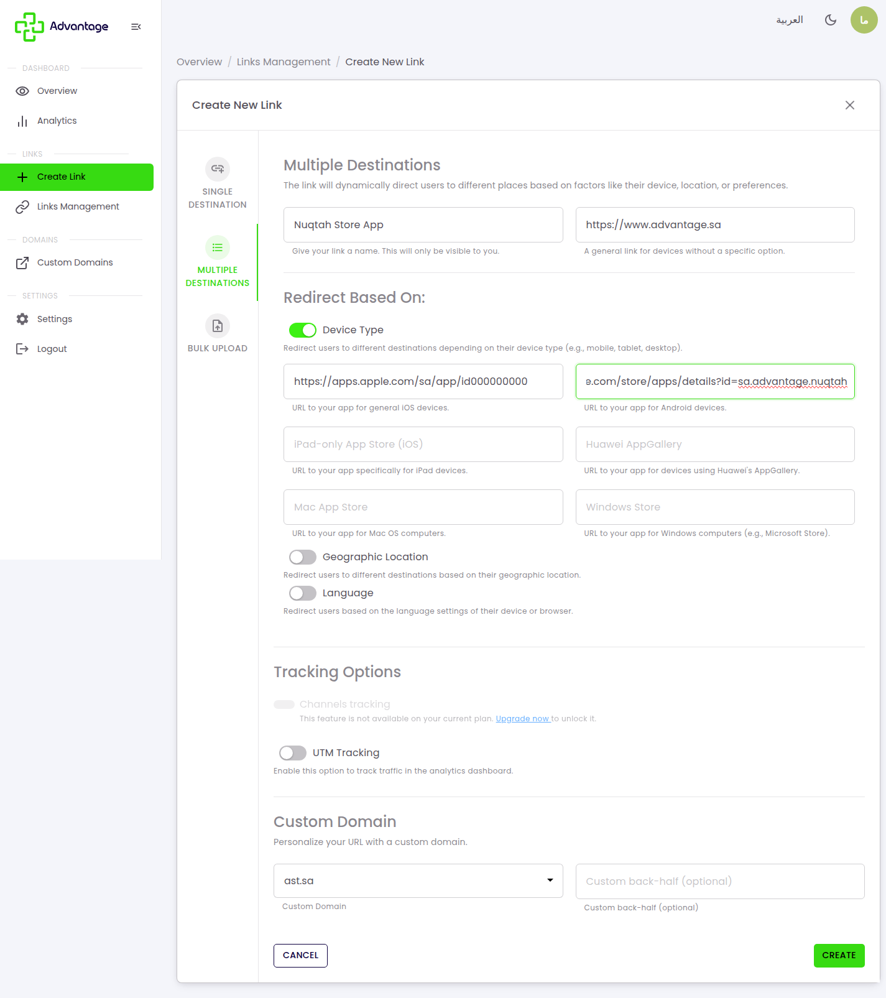
Task: Click the Bulk Upload file icon
Action: [218, 326]
